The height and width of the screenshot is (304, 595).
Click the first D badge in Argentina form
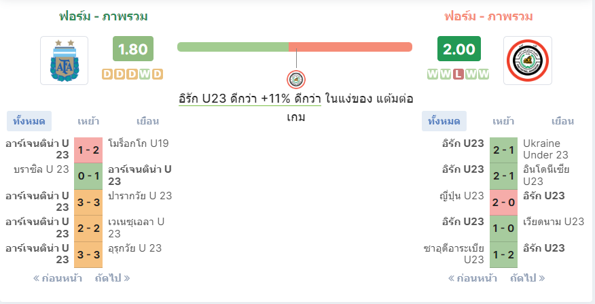[x=107, y=74]
